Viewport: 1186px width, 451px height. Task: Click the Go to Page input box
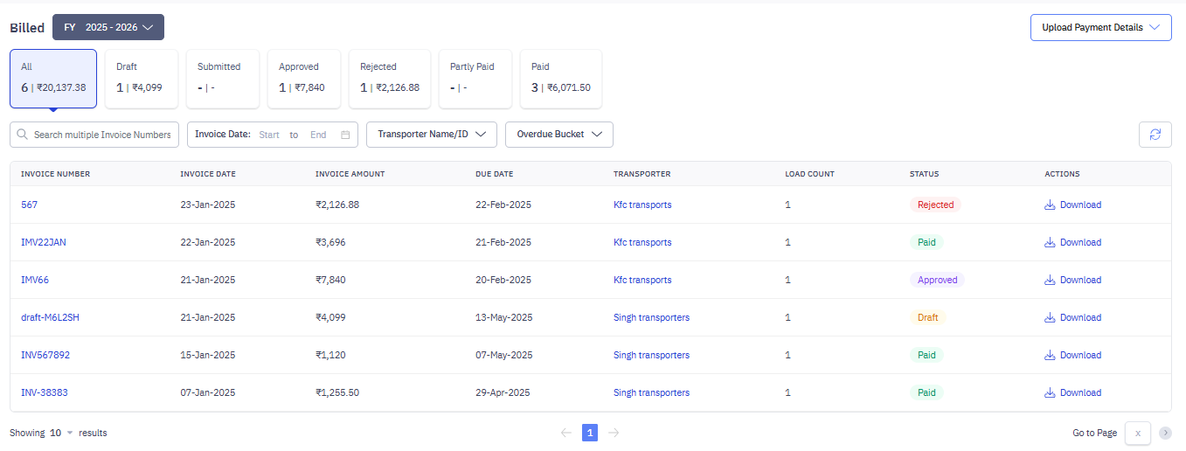(1137, 433)
